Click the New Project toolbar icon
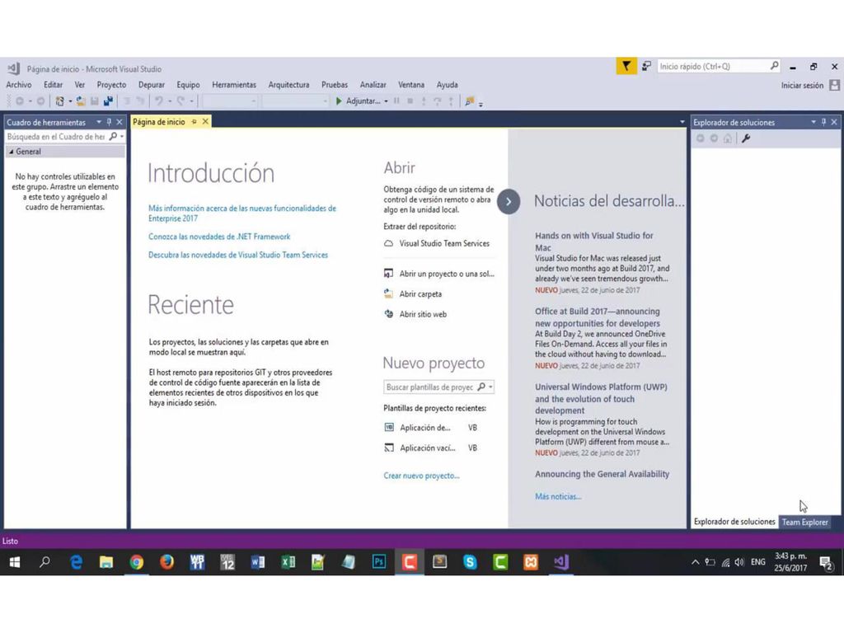 (x=59, y=101)
